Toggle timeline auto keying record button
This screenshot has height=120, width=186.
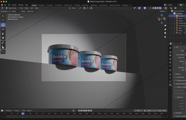coord(74,111)
